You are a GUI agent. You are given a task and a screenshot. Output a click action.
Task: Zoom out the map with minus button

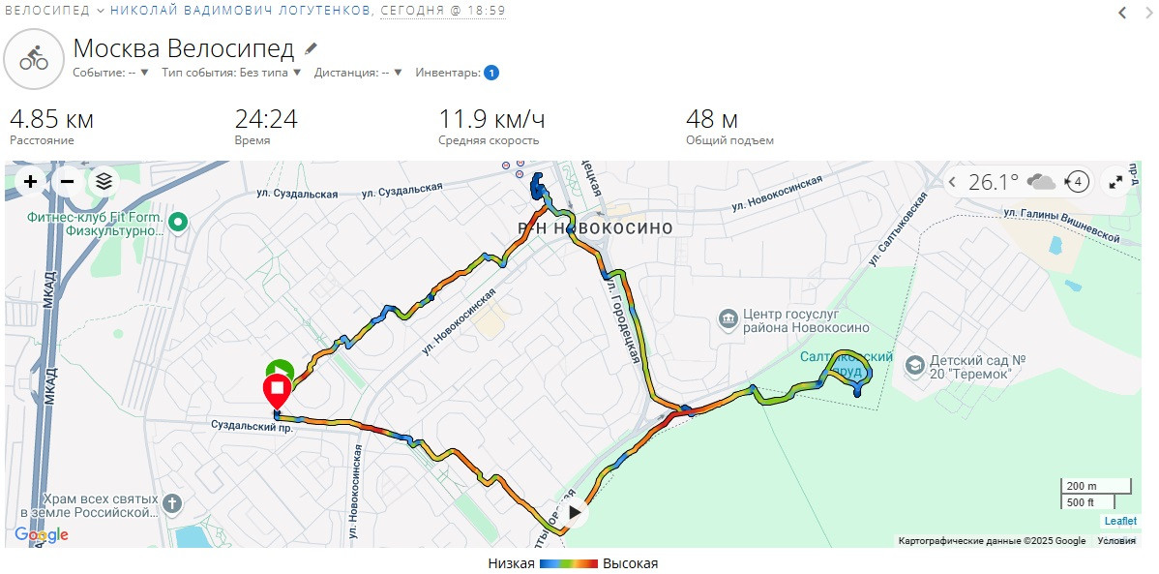click(x=67, y=181)
